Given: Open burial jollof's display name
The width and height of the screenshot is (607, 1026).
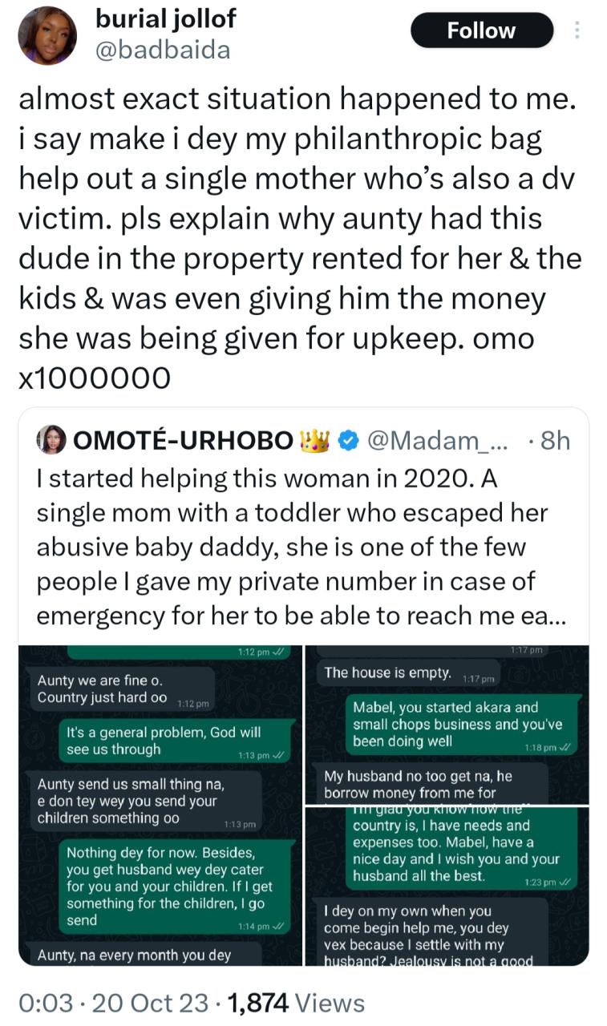Looking at the screenshot, I should [164, 20].
